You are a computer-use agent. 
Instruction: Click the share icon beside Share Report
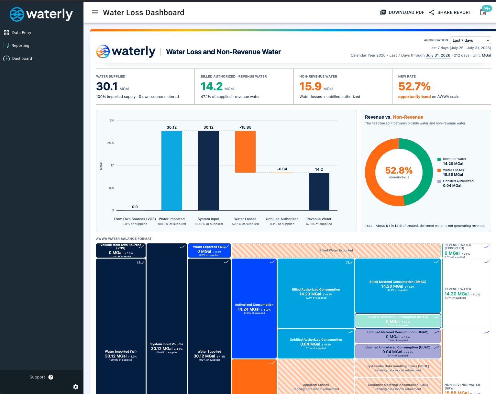pos(432,12)
